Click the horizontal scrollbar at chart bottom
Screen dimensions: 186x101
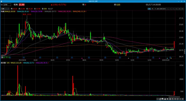[174, 97]
